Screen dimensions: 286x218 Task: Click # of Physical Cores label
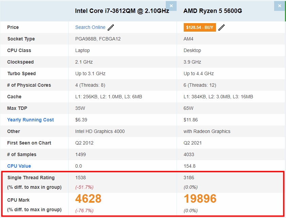(29, 85)
